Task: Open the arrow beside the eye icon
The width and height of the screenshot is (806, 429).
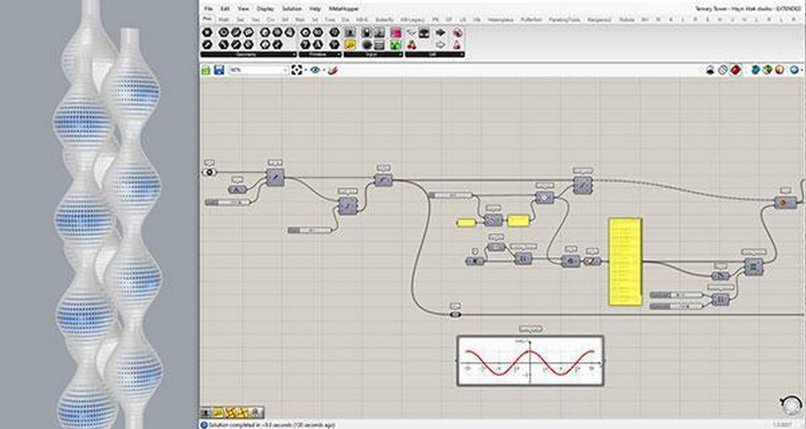Action: pyautogui.click(x=323, y=70)
